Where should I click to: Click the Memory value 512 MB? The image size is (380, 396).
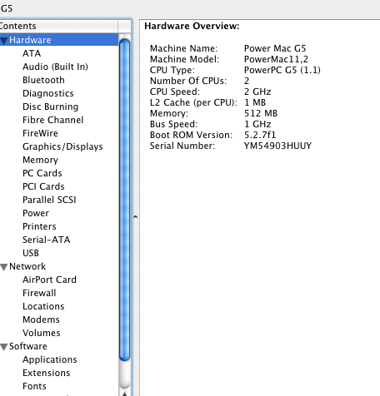point(261,113)
